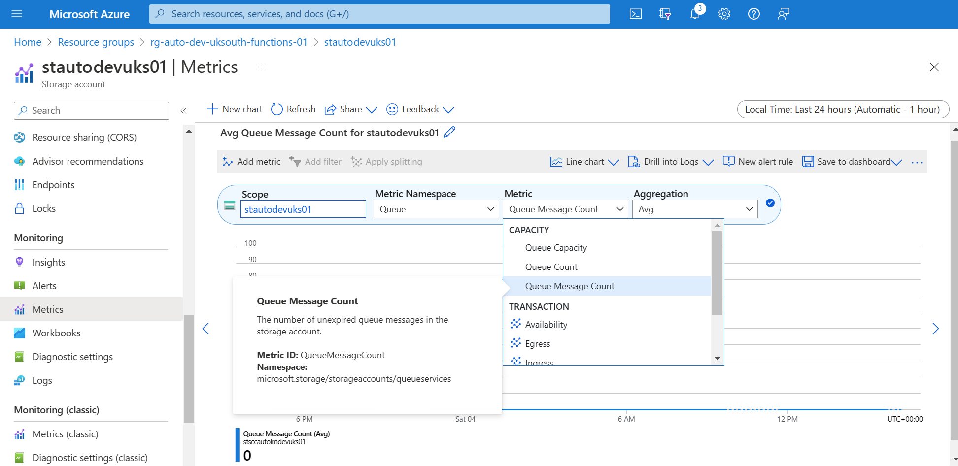958x466 pixels.
Task: Open the Share menu
Action: point(350,109)
